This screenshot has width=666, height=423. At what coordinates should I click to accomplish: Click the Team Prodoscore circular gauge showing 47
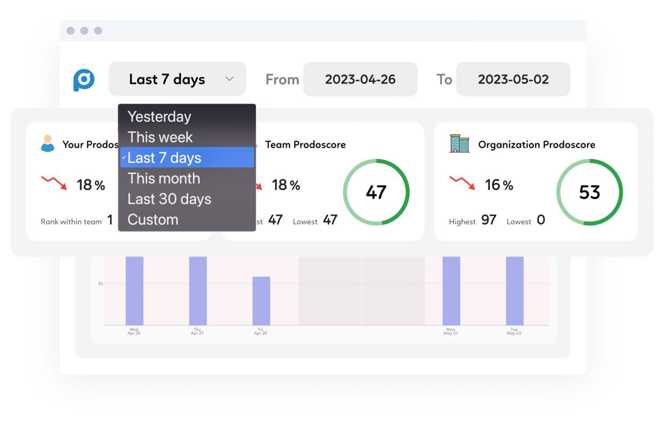point(376,192)
